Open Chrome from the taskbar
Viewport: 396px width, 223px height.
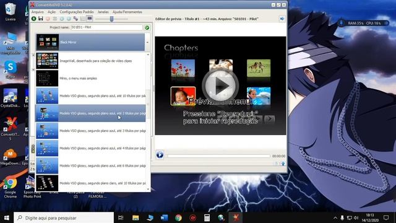click(x=179, y=217)
